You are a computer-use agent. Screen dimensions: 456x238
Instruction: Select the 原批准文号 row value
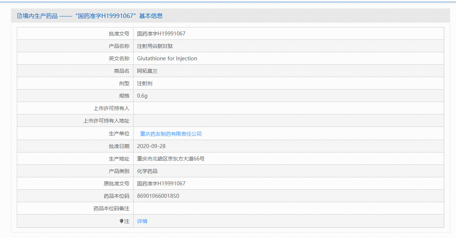click(161, 184)
